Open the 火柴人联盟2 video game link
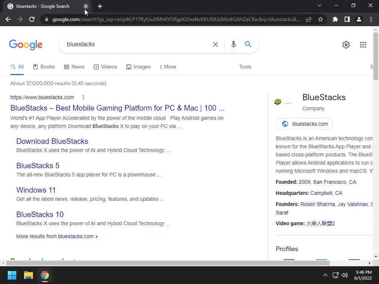Screen dimensions: 379x284 pos(321,224)
